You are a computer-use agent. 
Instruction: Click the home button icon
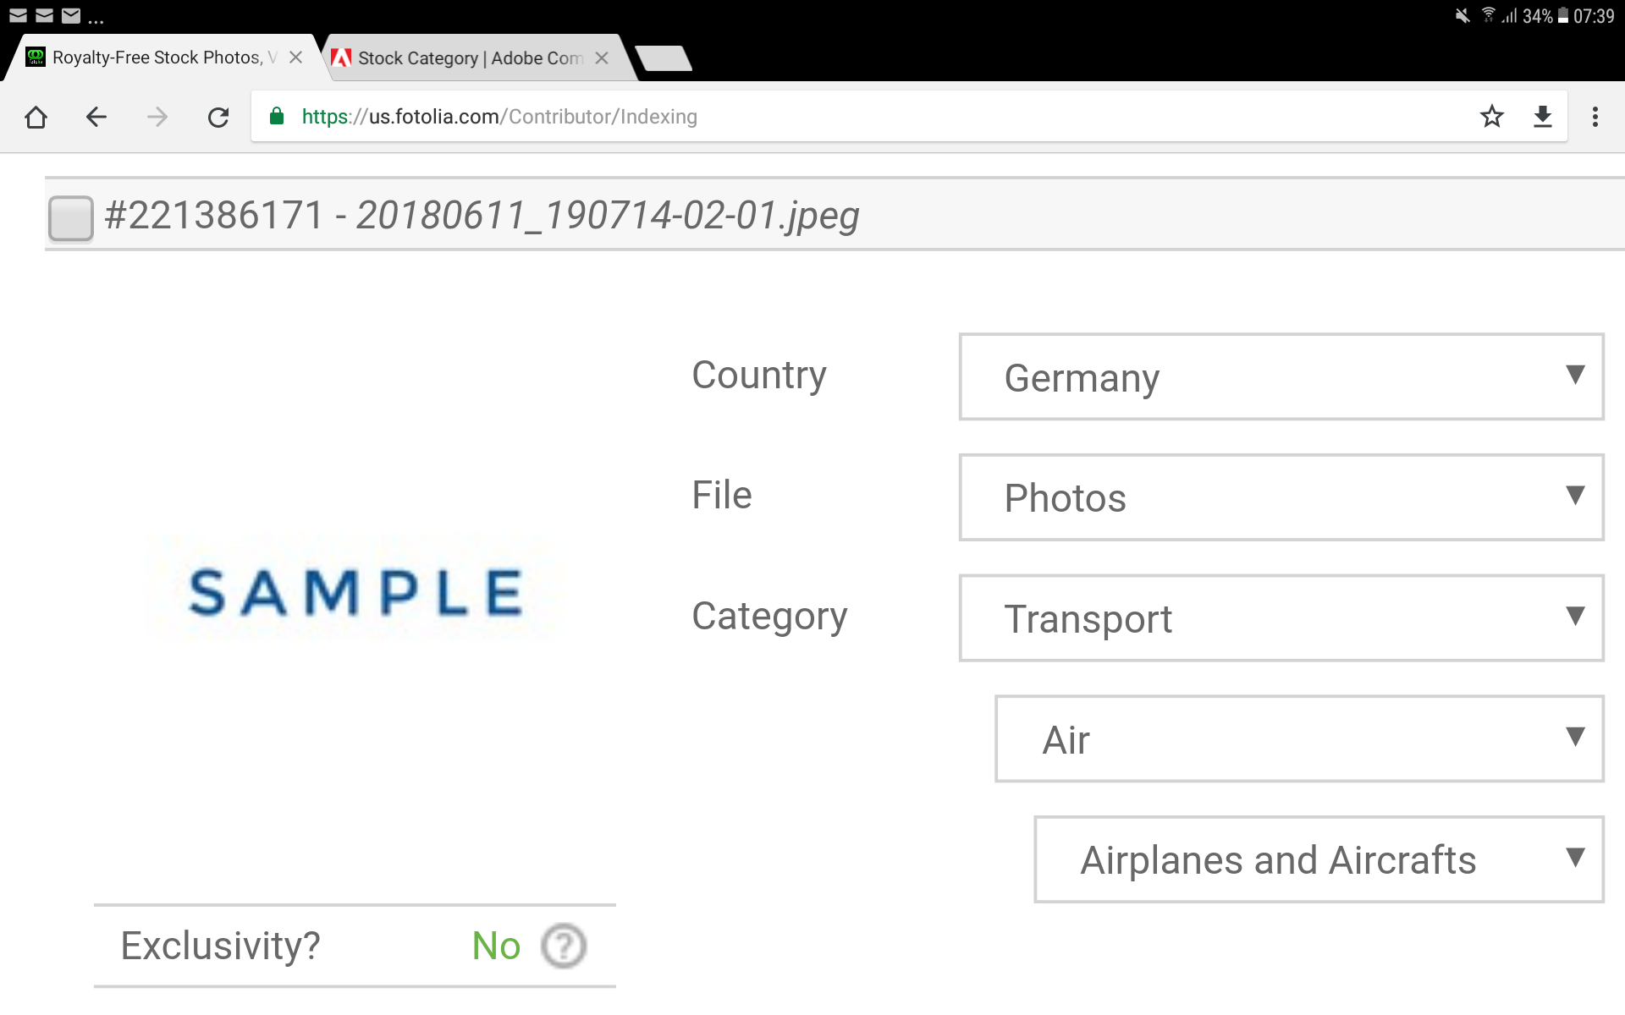click(34, 117)
